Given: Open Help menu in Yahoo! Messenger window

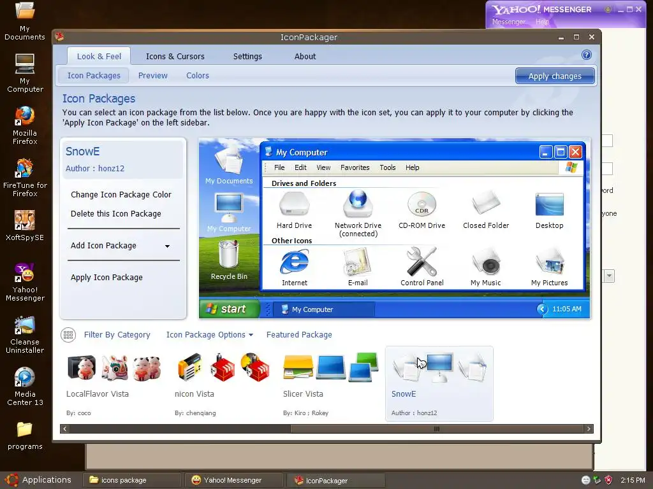Looking at the screenshot, I should [542, 22].
